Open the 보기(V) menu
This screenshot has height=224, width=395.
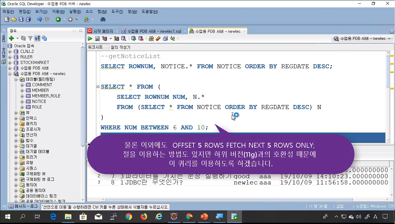click(41, 12)
